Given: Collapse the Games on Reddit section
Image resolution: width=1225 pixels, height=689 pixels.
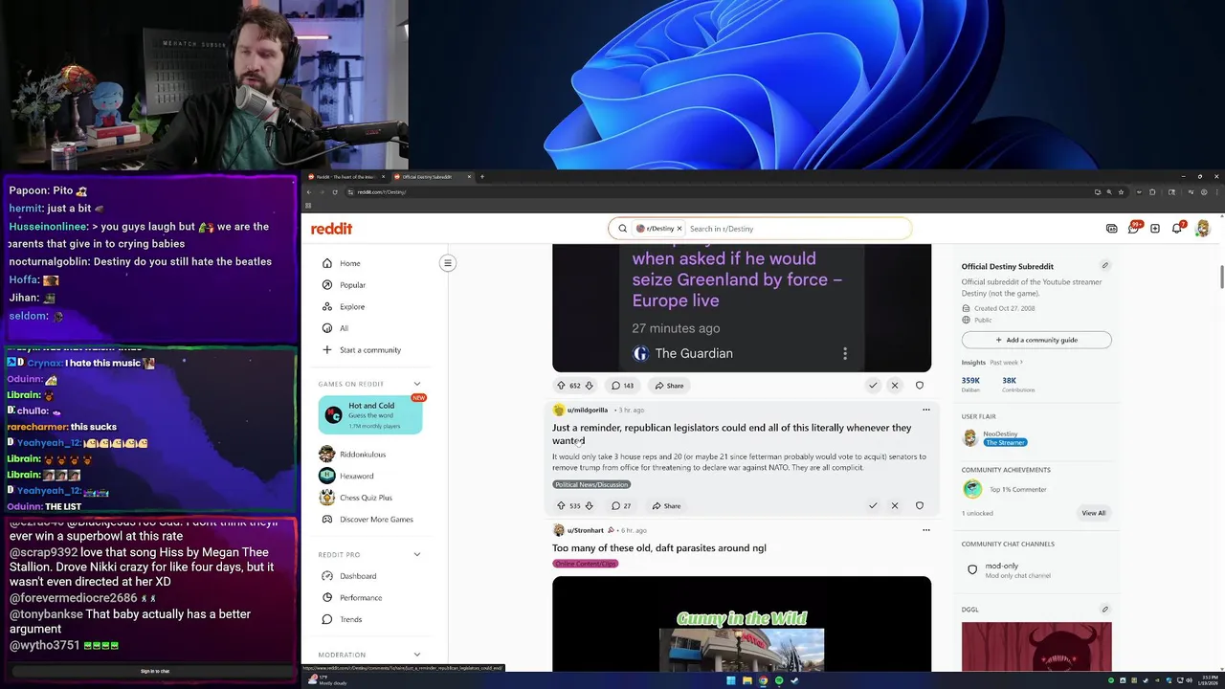Looking at the screenshot, I should point(417,384).
